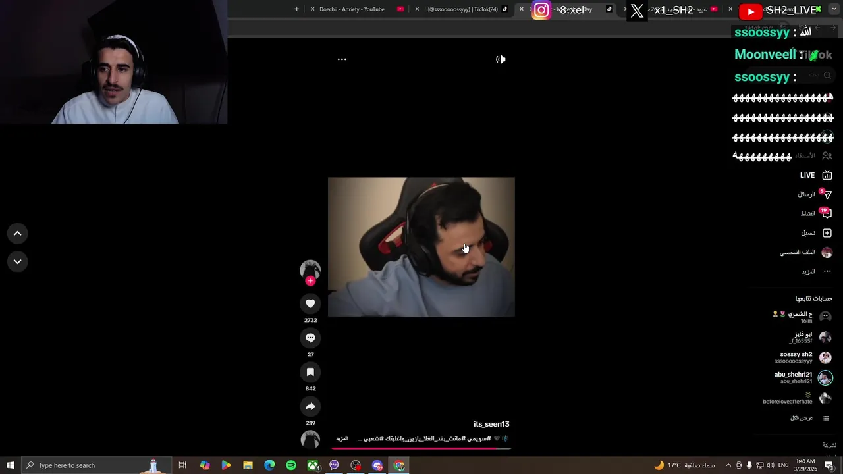Close the (@sssooooossyyy) TikTok tab
843x474 pixels.
417,9
